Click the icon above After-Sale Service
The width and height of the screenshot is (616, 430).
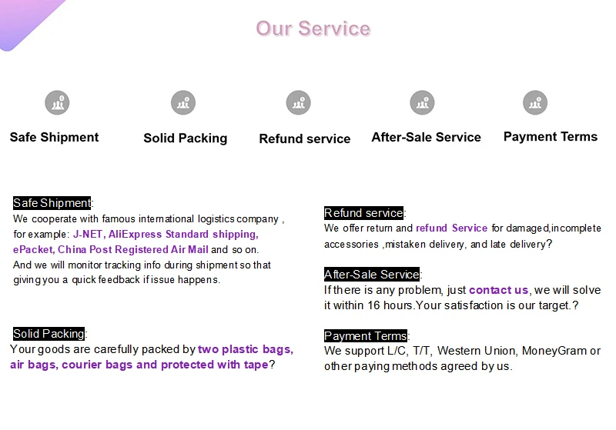[422, 103]
